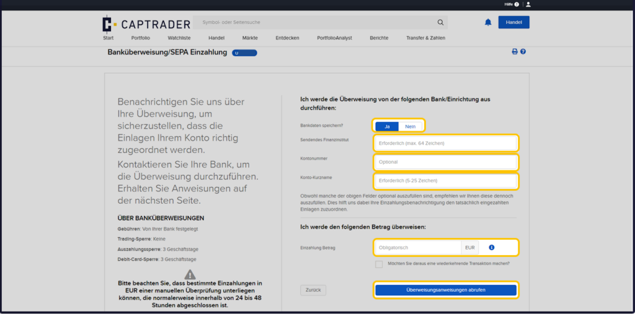Image resolution: width=635 pixels, height=314 pixels.
Task: Click the Debit-Card-Sperre: 3 Geschäftstage line
Action: point(157,259)
